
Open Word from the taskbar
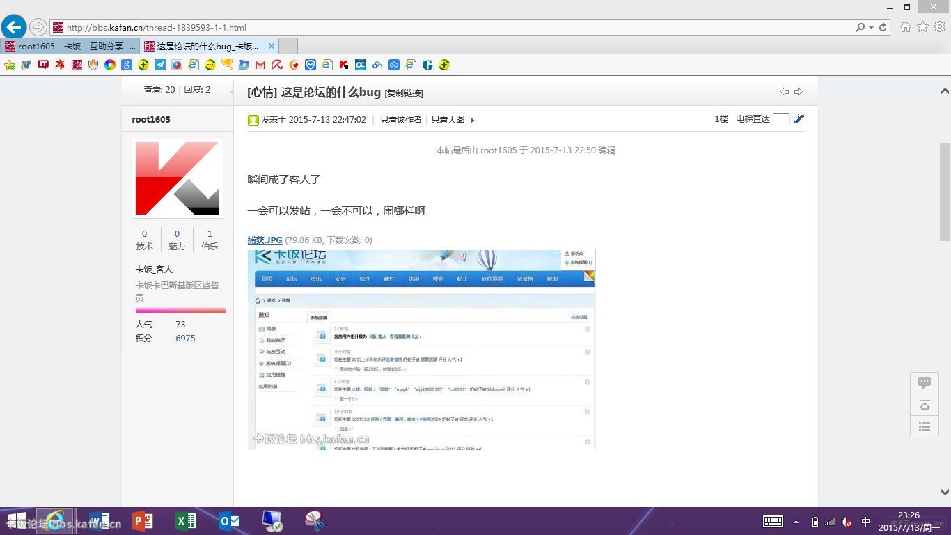point(99,520)
